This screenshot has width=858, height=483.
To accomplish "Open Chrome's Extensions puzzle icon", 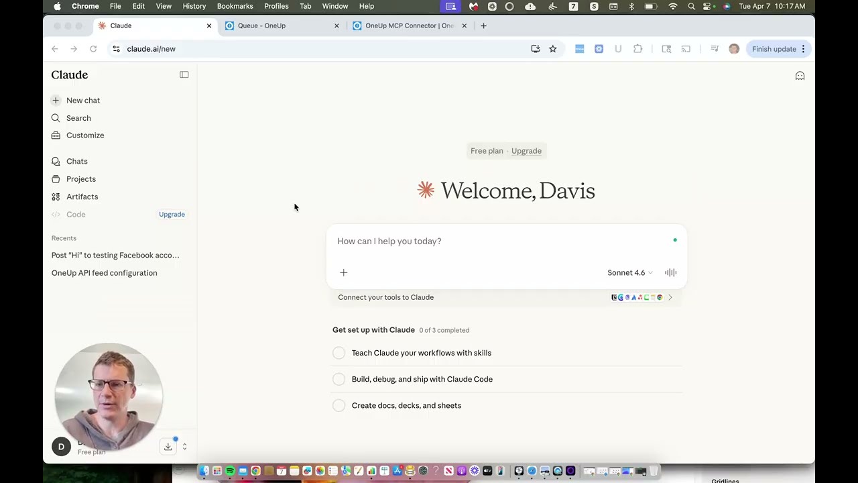I will coord(637,49).
